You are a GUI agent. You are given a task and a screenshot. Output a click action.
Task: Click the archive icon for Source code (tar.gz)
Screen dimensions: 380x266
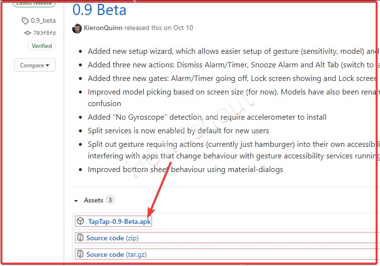(x=80, y=254)
